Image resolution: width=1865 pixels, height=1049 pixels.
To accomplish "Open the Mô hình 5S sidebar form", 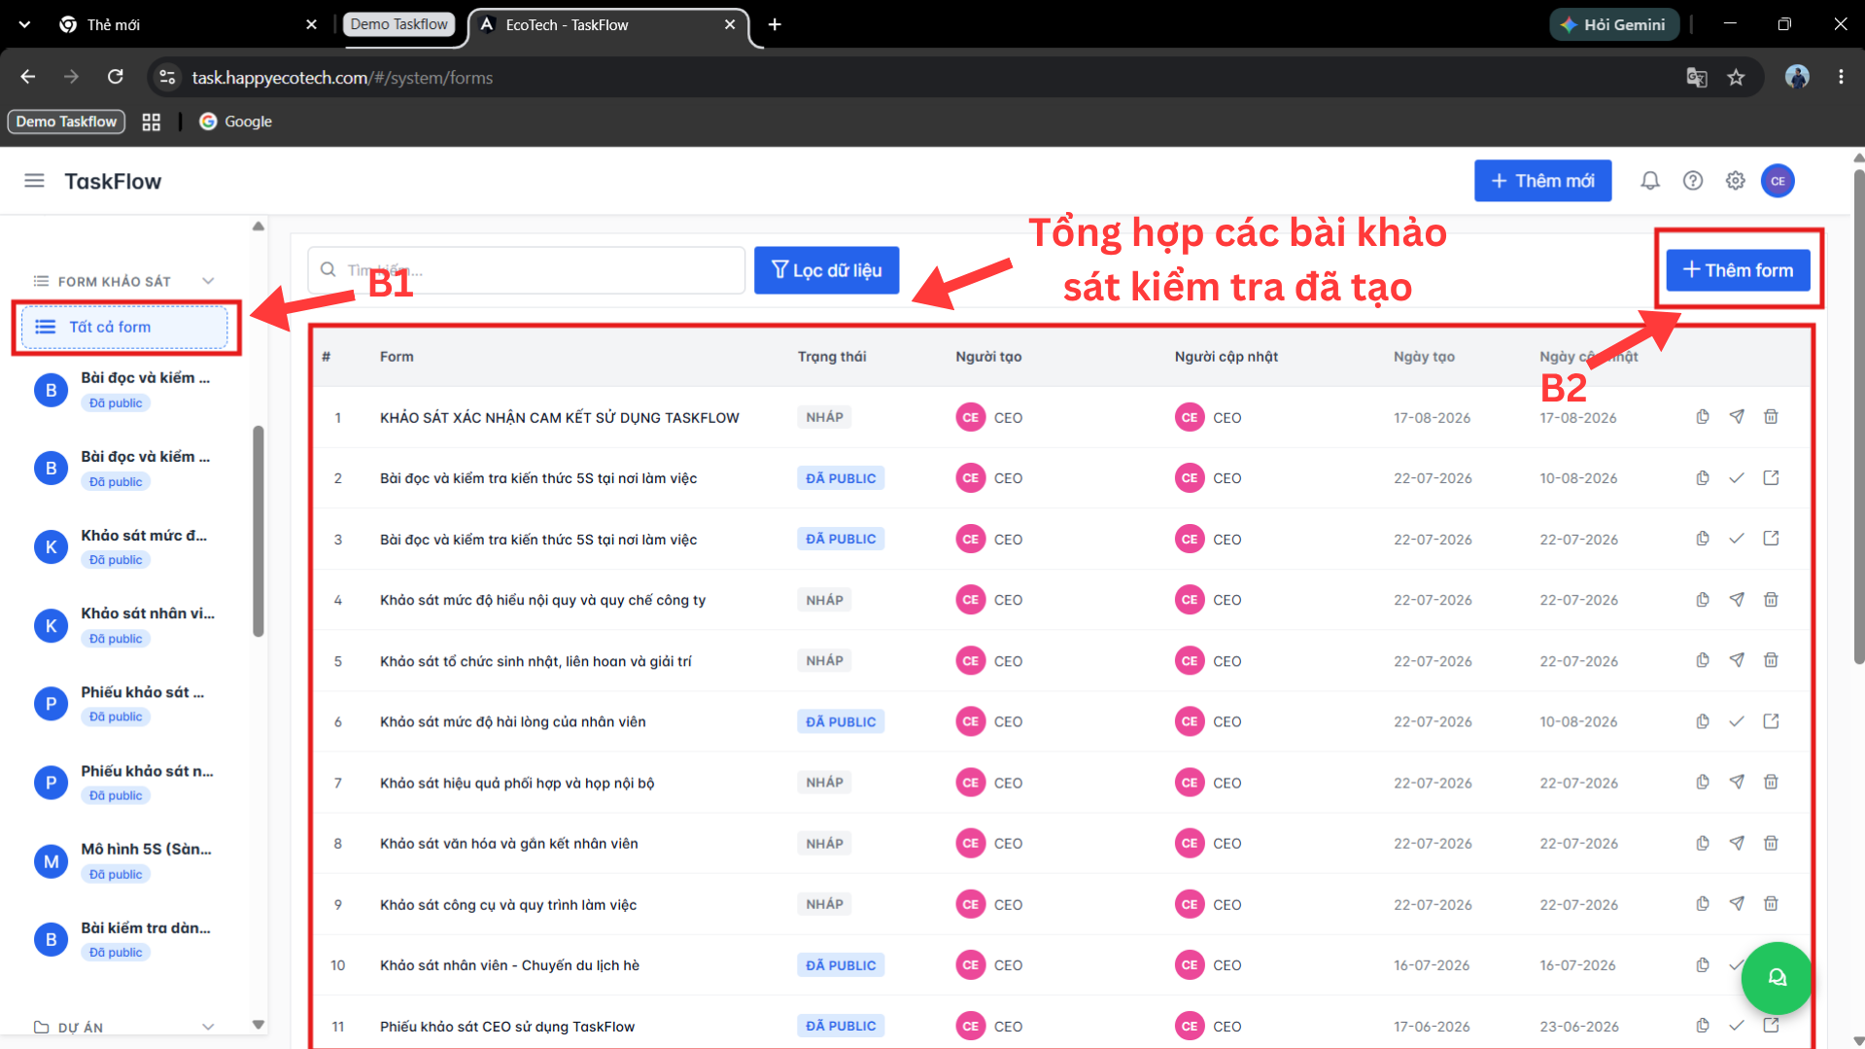I will [x=124, y=861].
